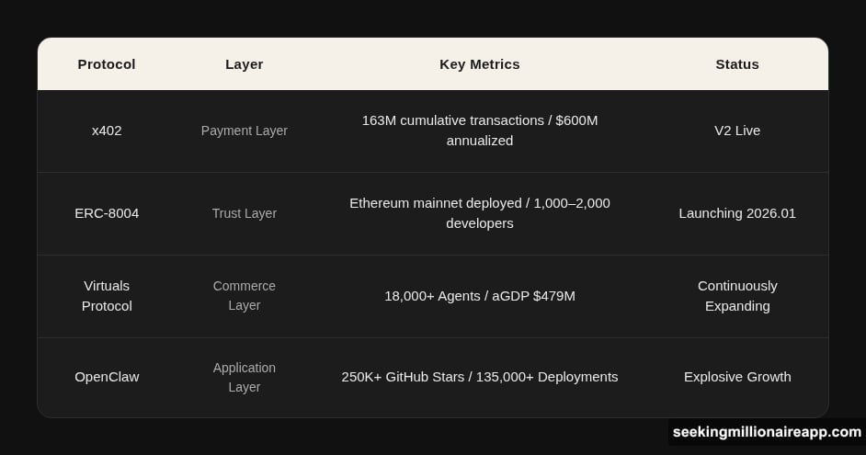Select the OpenClaw protocol cell
The width and height of the screenshot is (866, 455).
tap(107, 377)
